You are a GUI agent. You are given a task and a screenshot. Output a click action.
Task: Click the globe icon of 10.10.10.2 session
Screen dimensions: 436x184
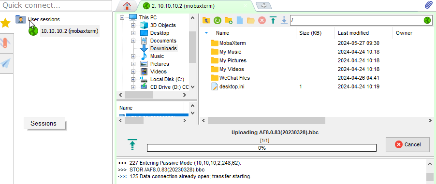coord(33,31)
